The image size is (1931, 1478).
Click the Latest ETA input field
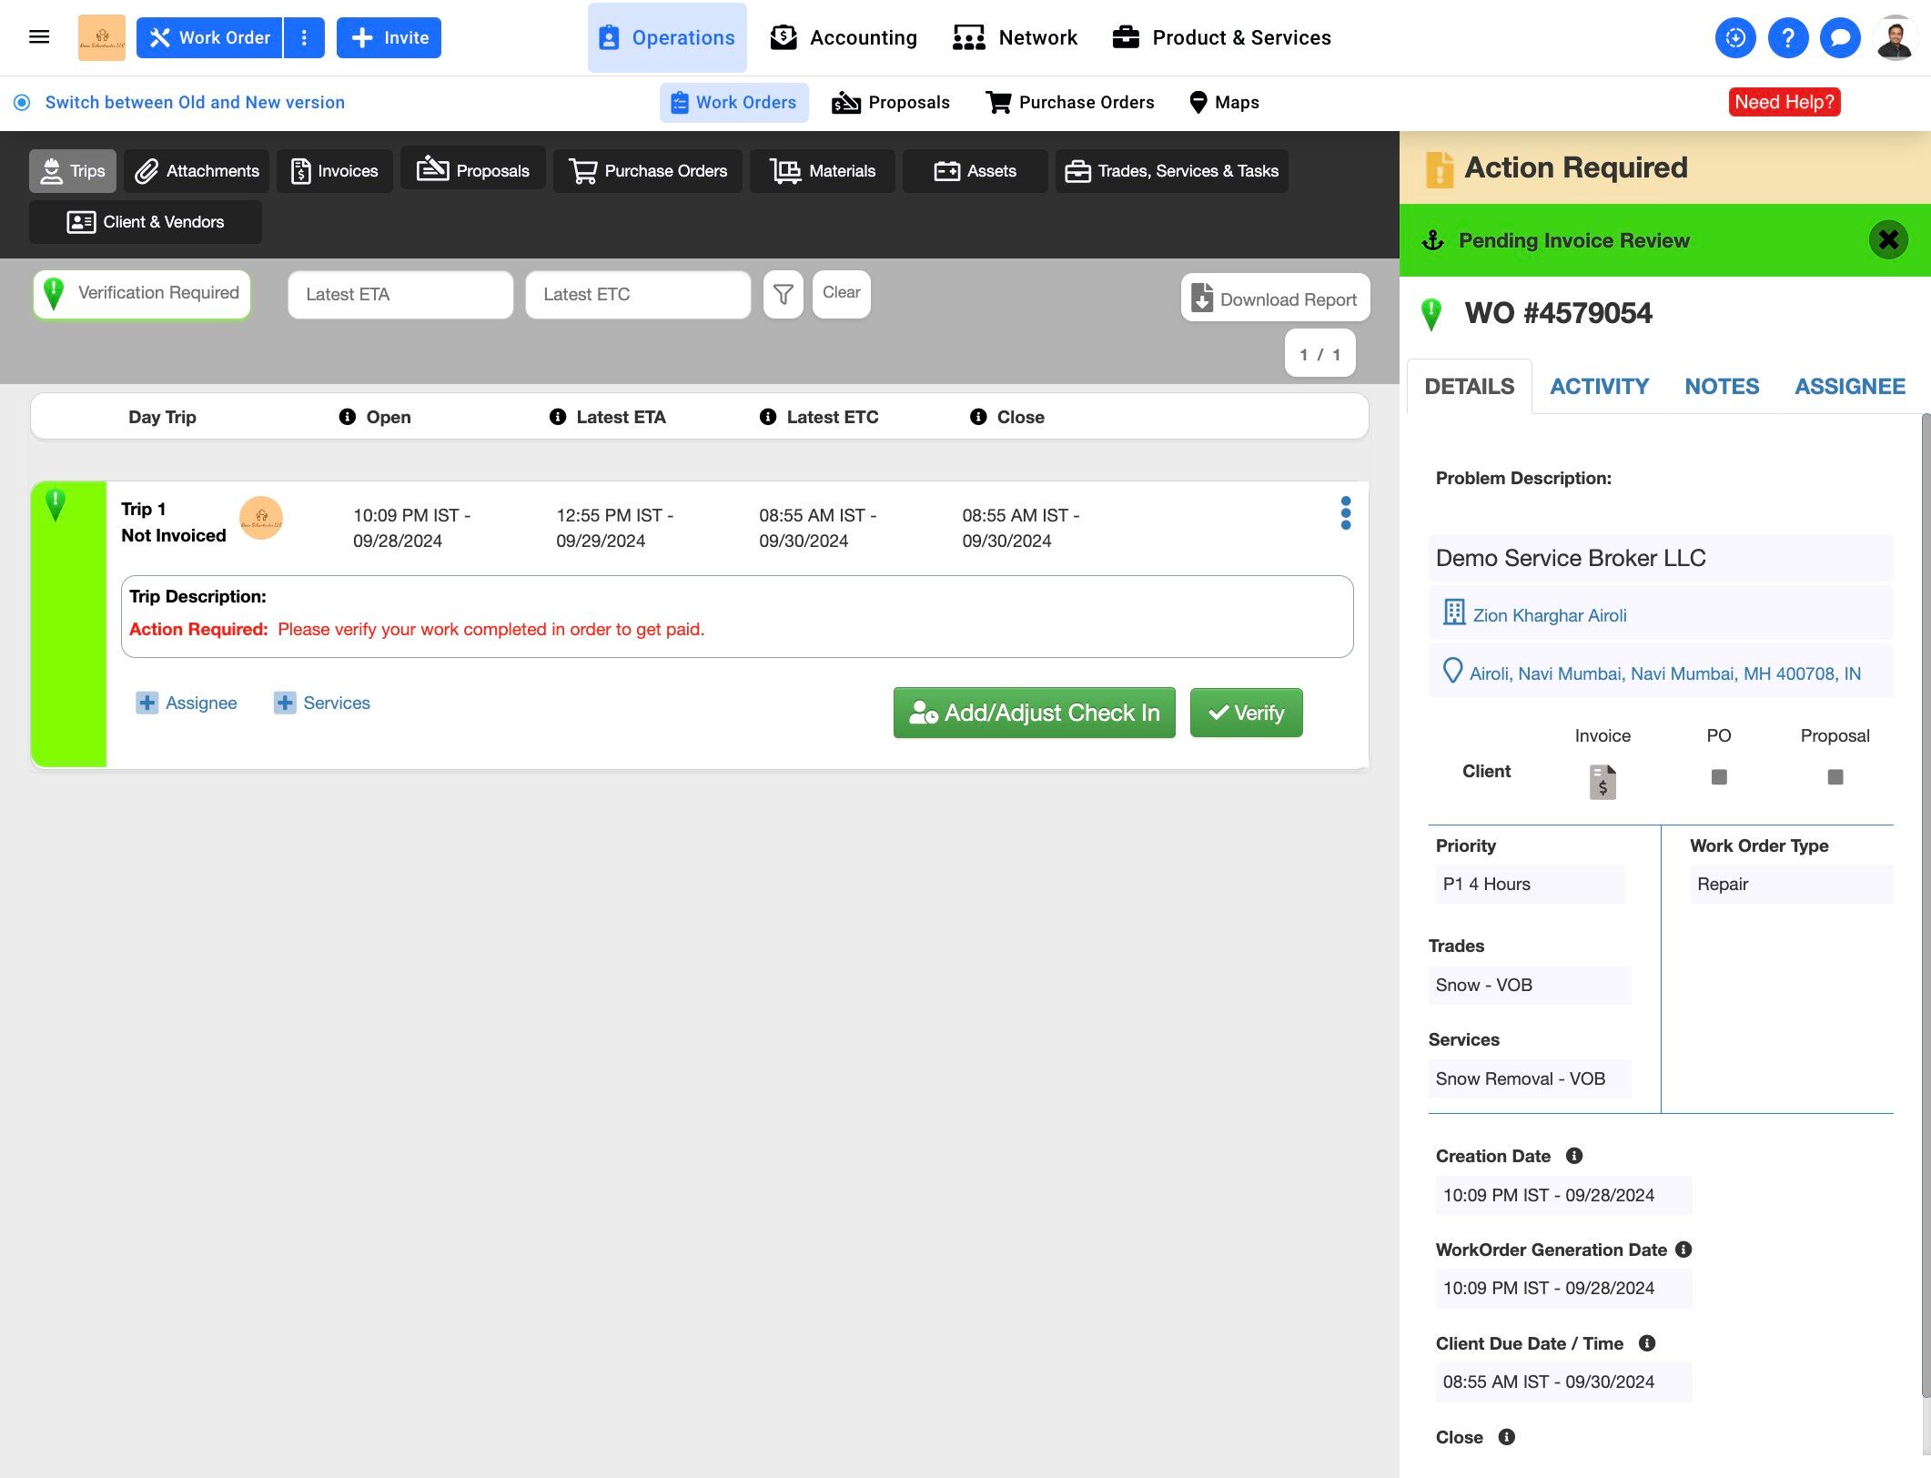click(400, 294)
